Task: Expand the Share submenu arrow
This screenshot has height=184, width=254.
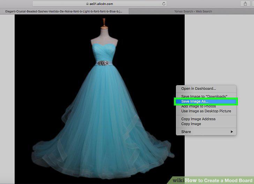Action: click(232, 132)
